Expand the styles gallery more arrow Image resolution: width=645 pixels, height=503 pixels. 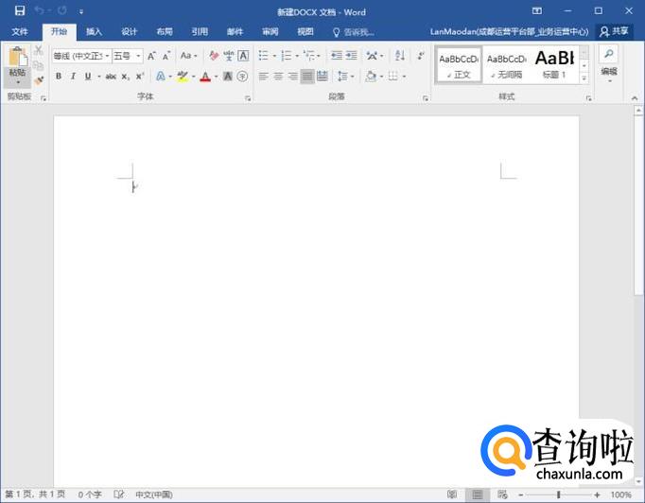tap(584, 78)
